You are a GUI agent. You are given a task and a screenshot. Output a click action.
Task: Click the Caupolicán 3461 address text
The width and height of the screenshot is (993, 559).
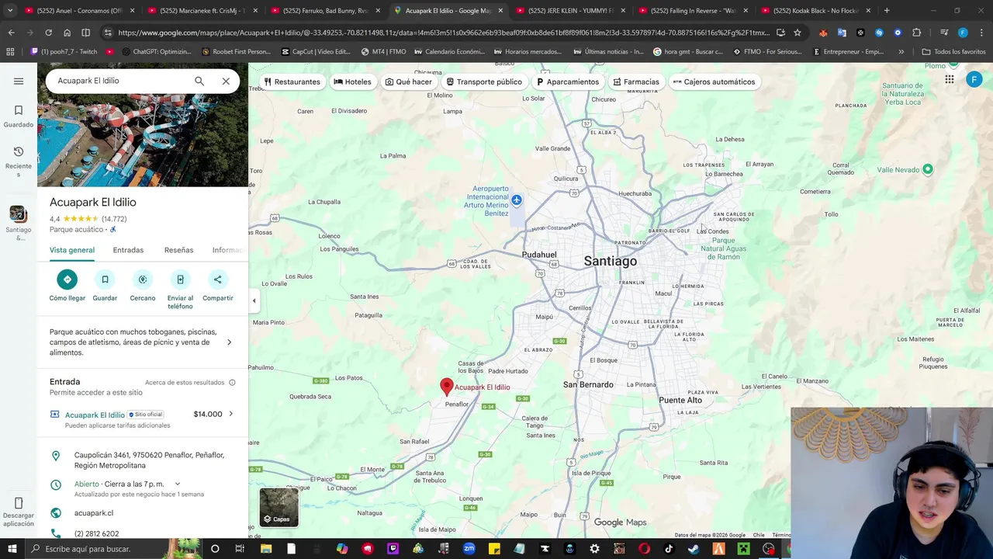click(149, 460)
